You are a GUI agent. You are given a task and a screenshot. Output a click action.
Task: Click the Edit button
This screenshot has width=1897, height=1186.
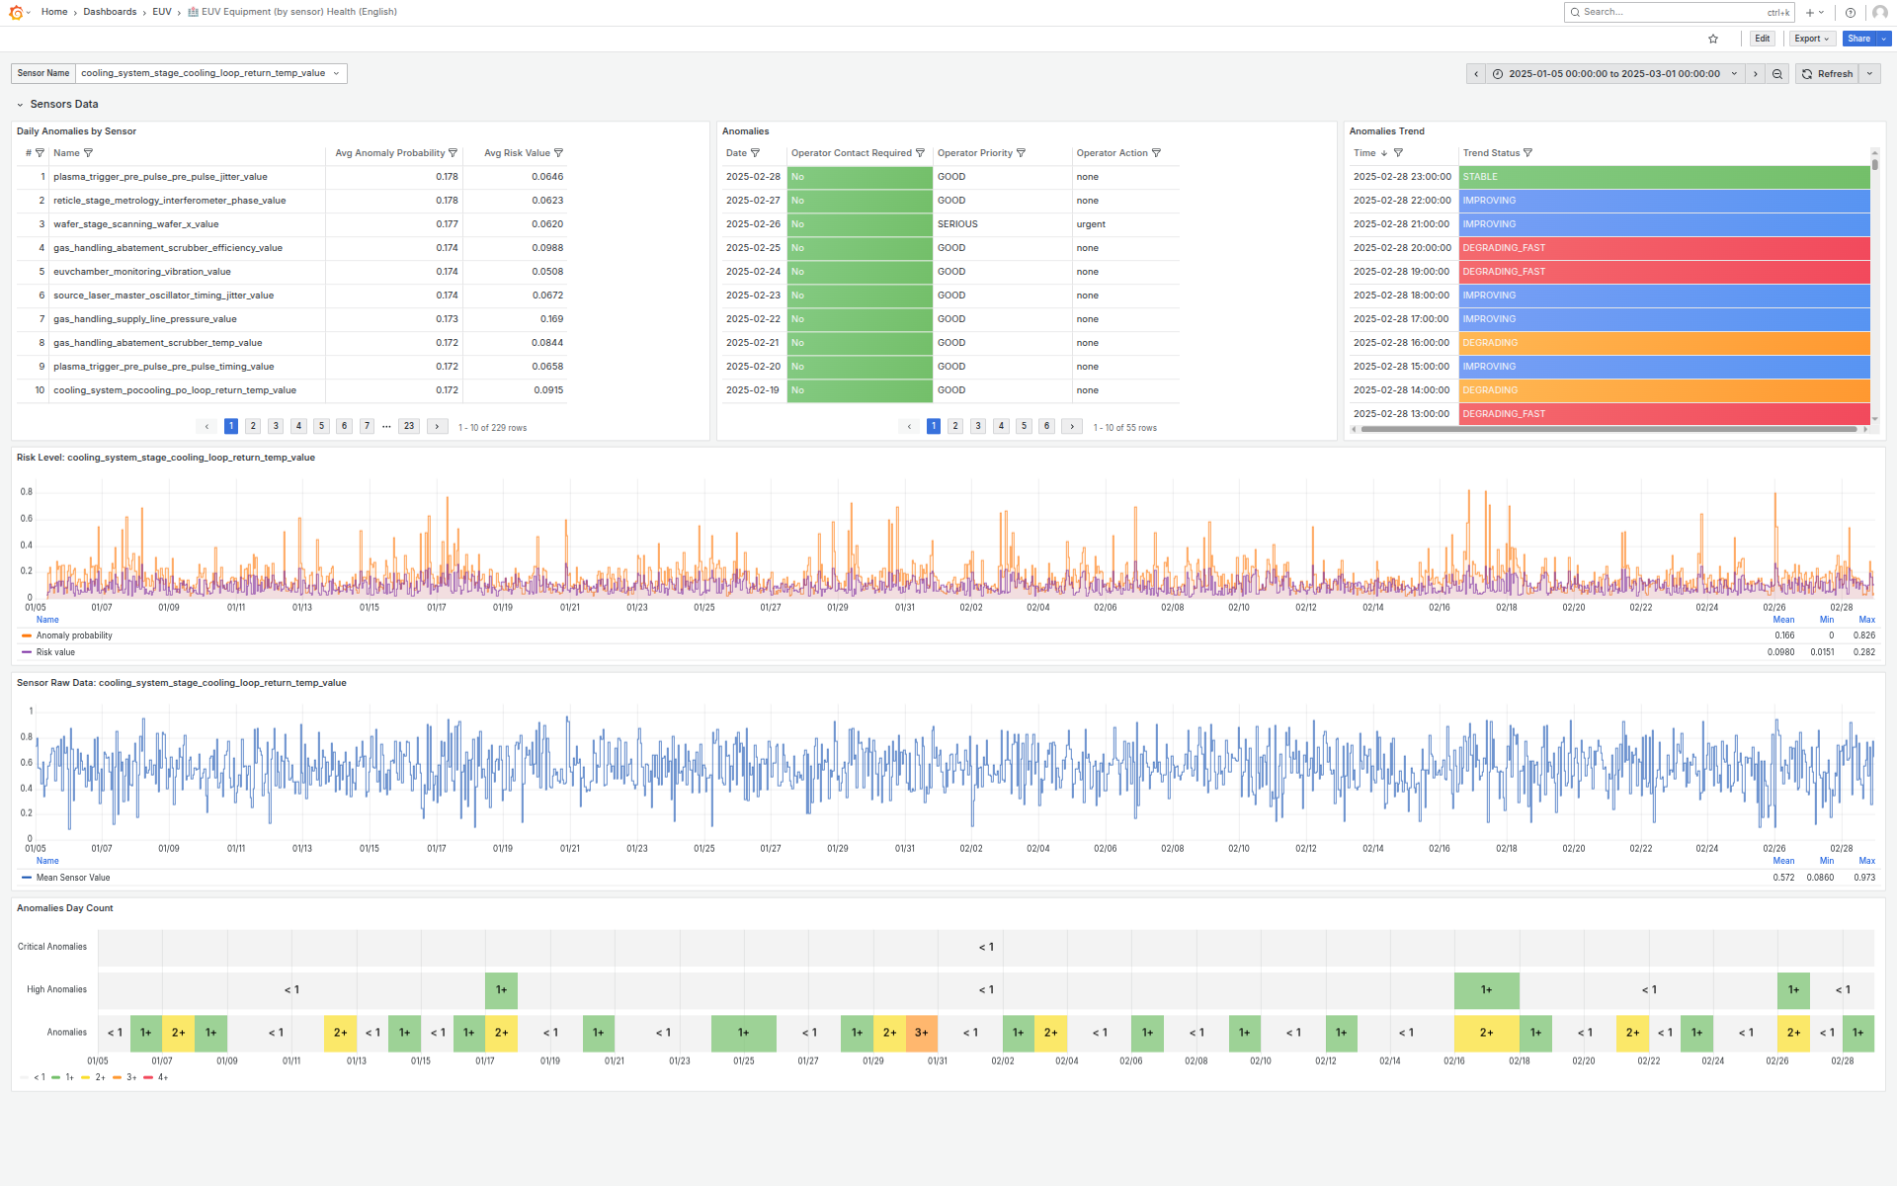tap(1762, 39)
